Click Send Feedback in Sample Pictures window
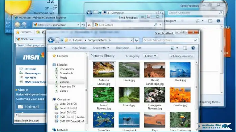 click(164, 33)
